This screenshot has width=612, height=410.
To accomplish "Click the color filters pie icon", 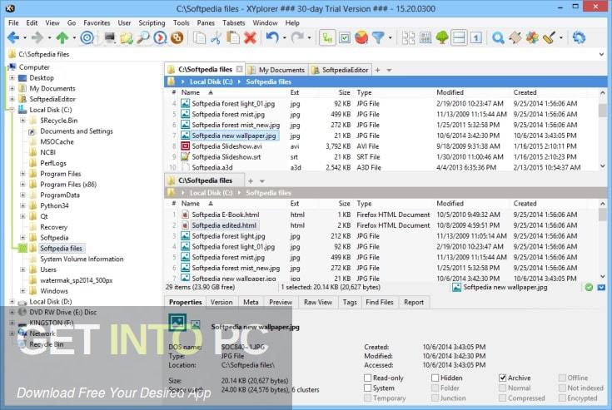I will (361, 37).
